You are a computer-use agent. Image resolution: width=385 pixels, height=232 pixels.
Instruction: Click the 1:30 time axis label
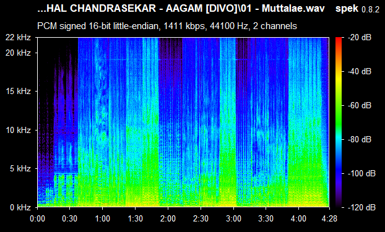tap(136, 218)
